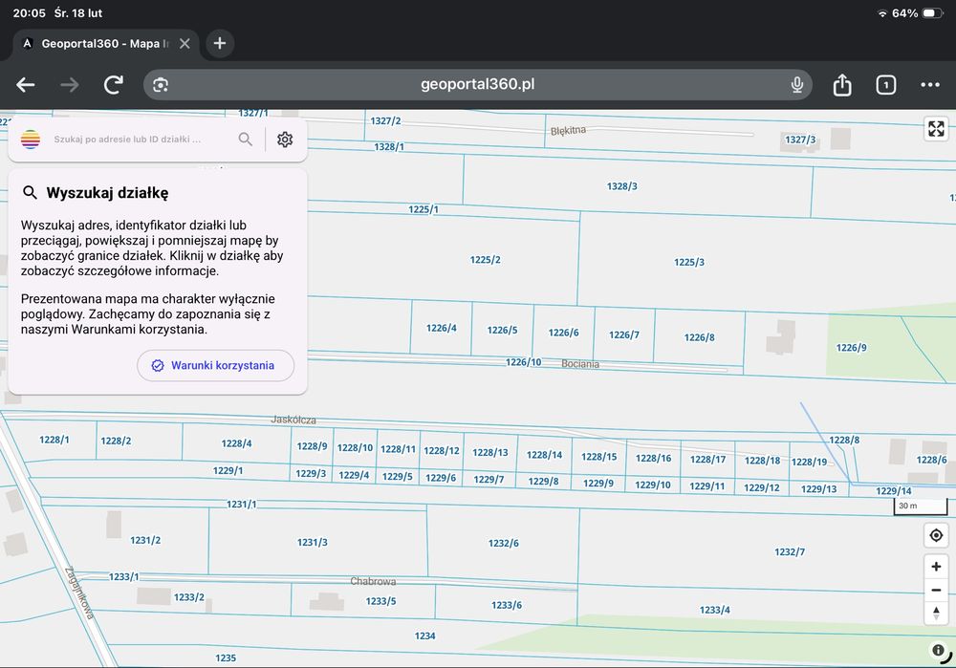Zoom in with the plus button
Image resolution: width=956 pixels, height=668 pixels.
(936, 567)
